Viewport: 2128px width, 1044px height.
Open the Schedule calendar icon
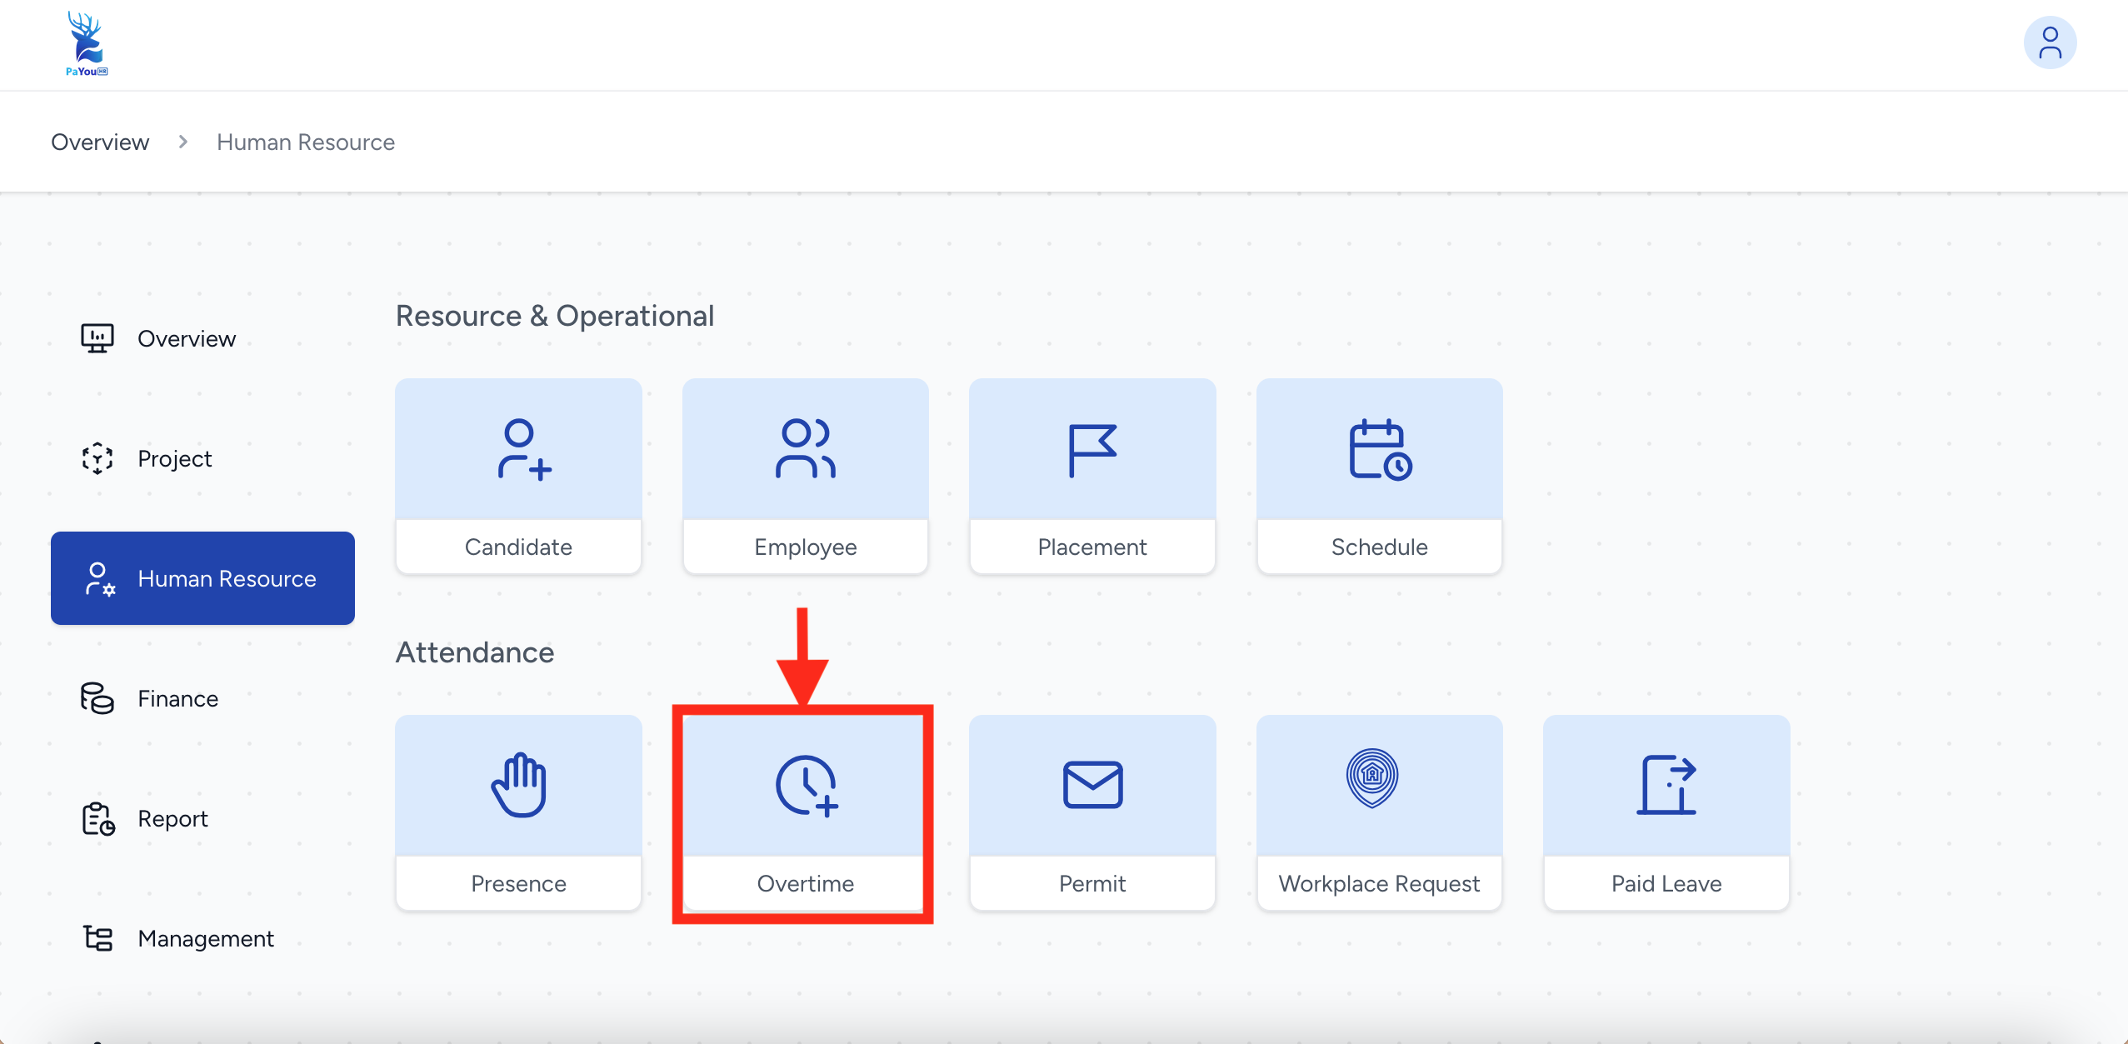(x=1379, y=450)
